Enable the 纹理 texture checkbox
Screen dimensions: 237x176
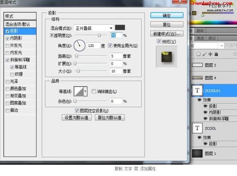point(12,75)
